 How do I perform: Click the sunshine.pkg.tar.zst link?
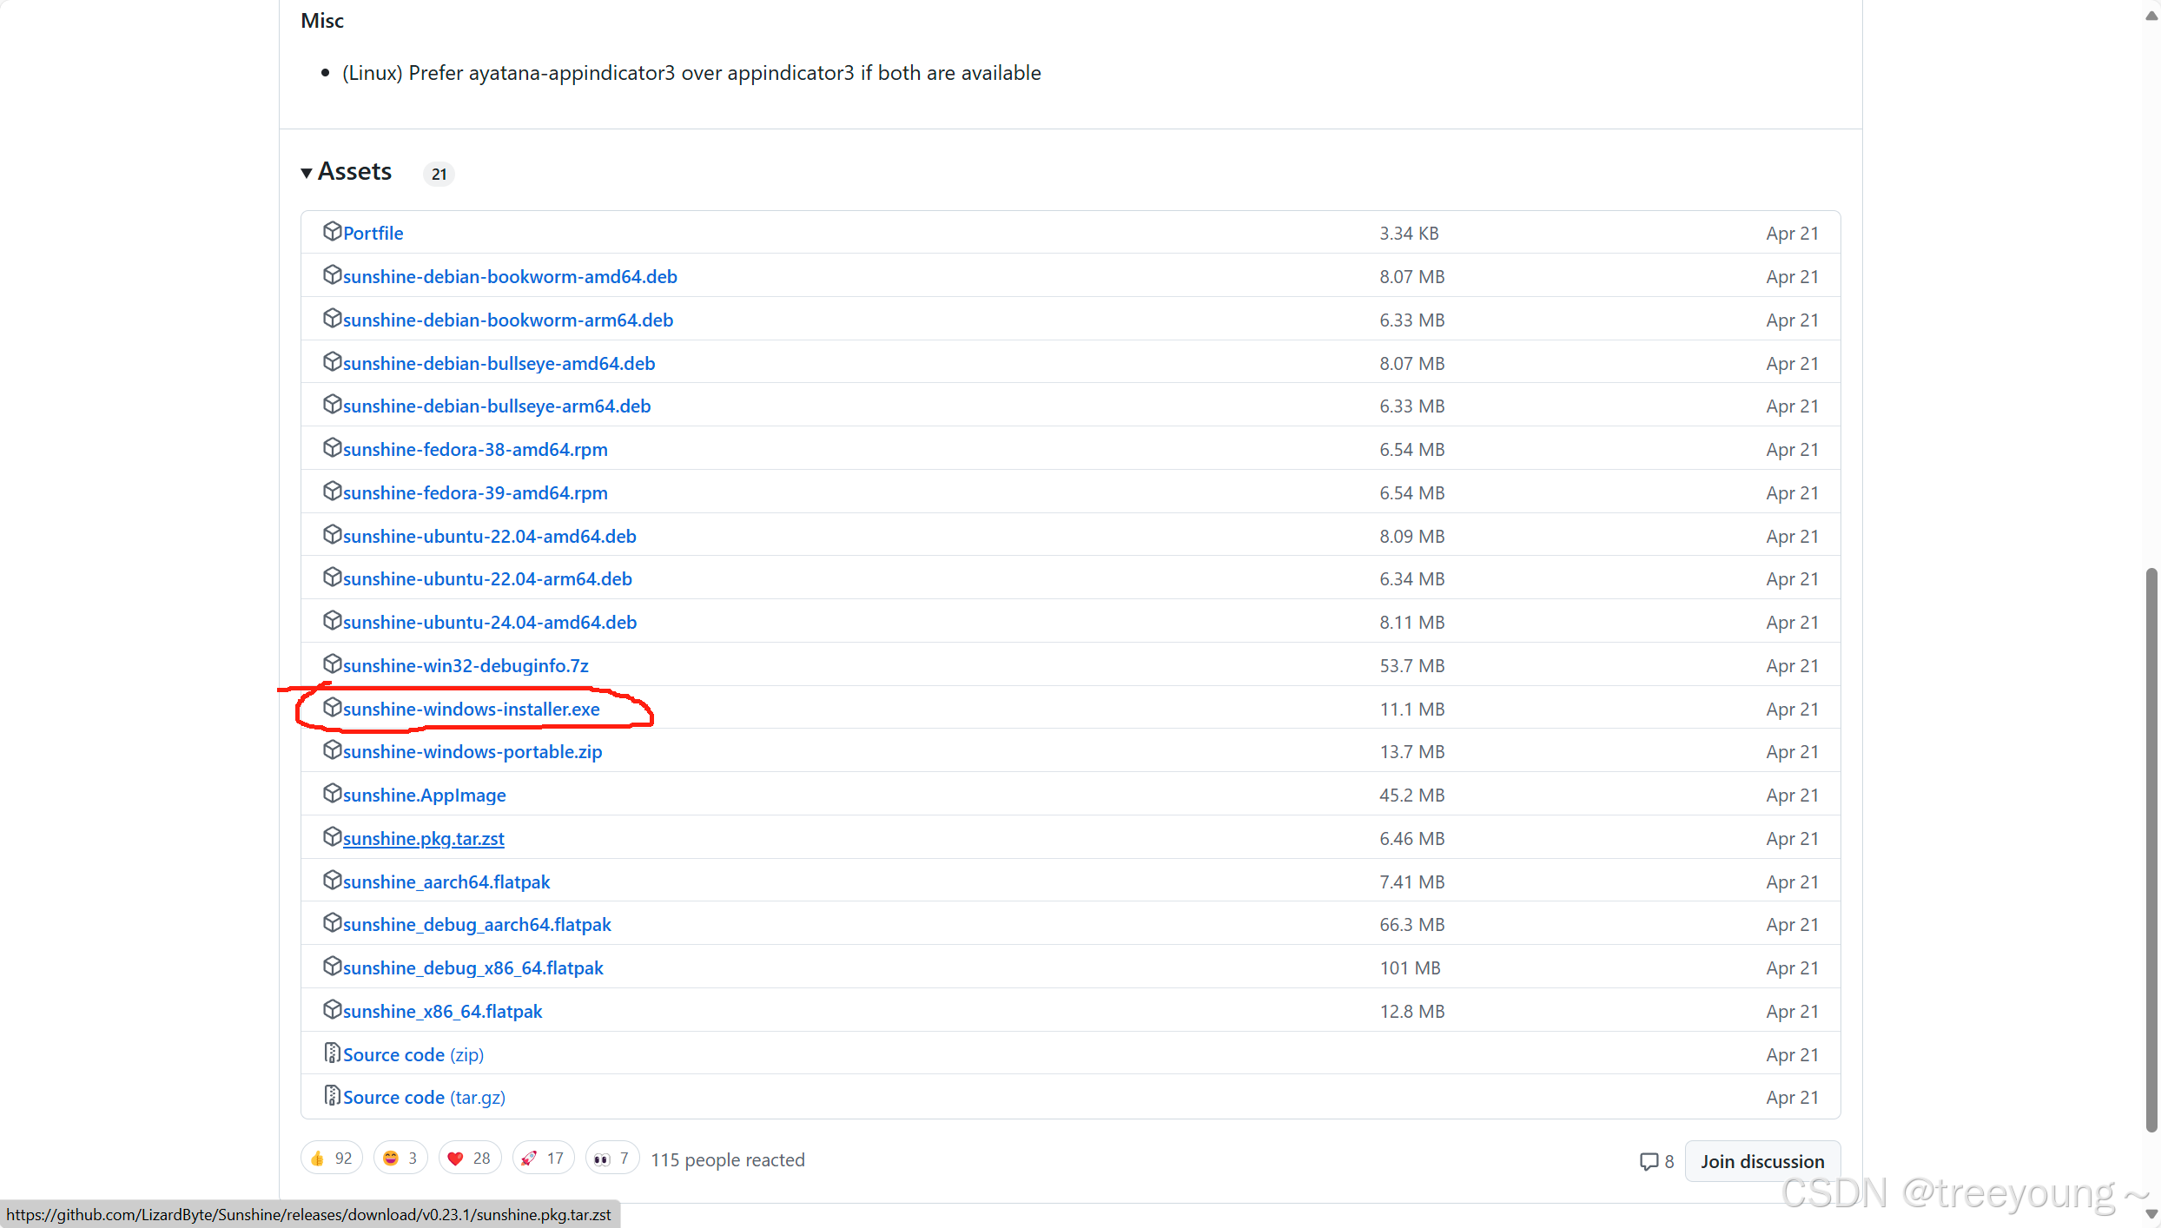pyautogui.click(x=423, y=839)
